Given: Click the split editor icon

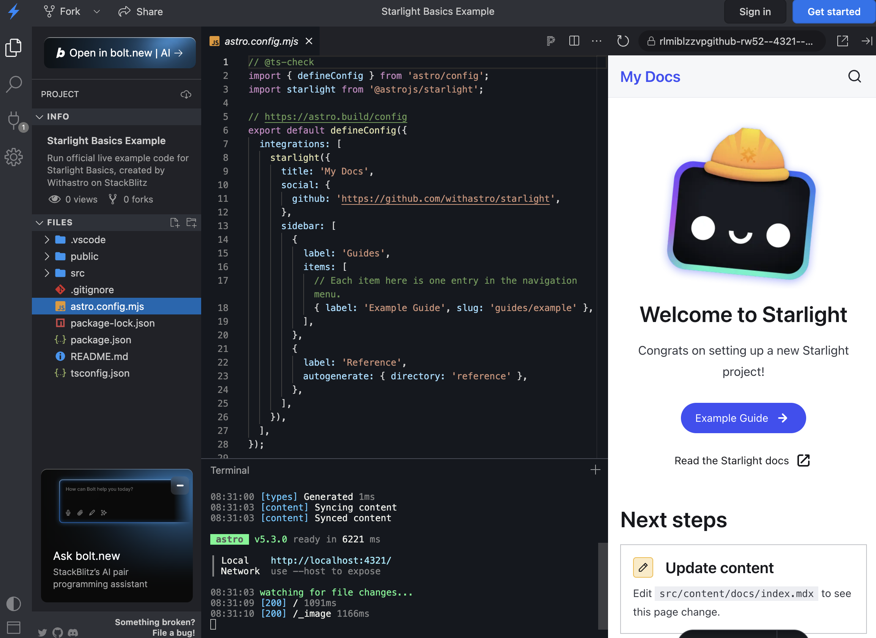Looking at the screenshot, I should [x=574, y=41].
